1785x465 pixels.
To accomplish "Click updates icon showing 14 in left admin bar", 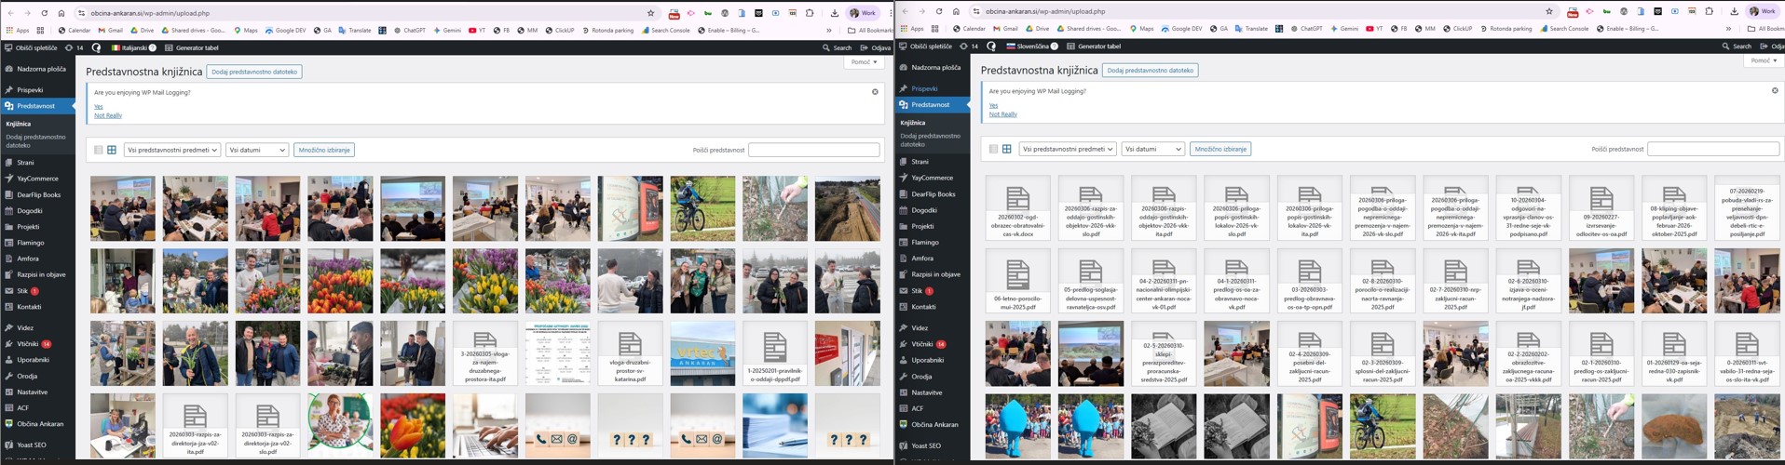I will (75, 47).
